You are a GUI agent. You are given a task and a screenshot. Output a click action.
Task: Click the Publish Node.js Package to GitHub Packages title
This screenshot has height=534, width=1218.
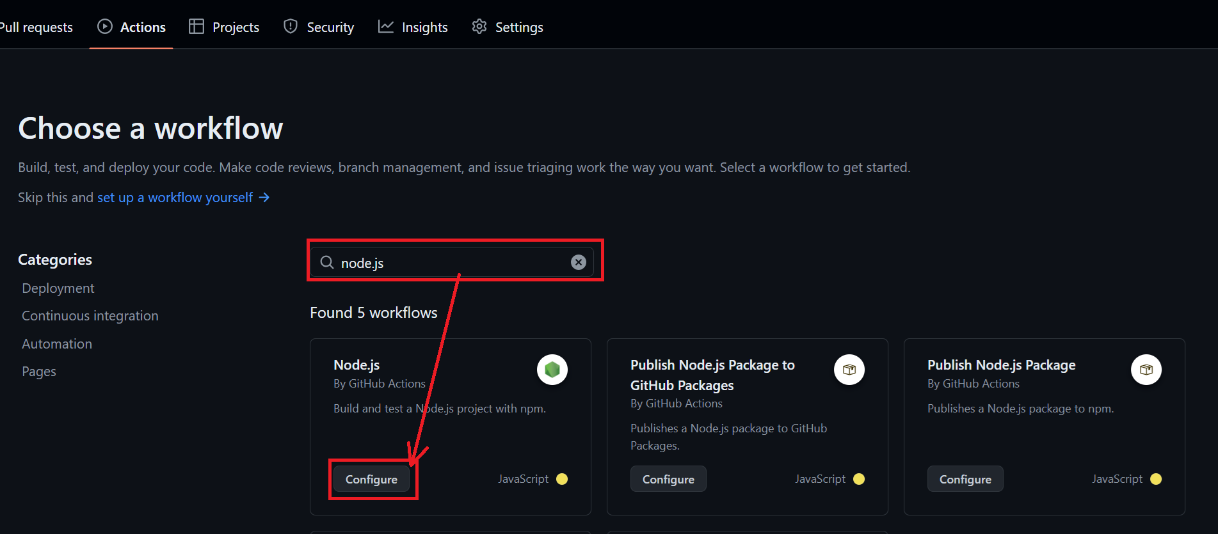tap(712, 375)
